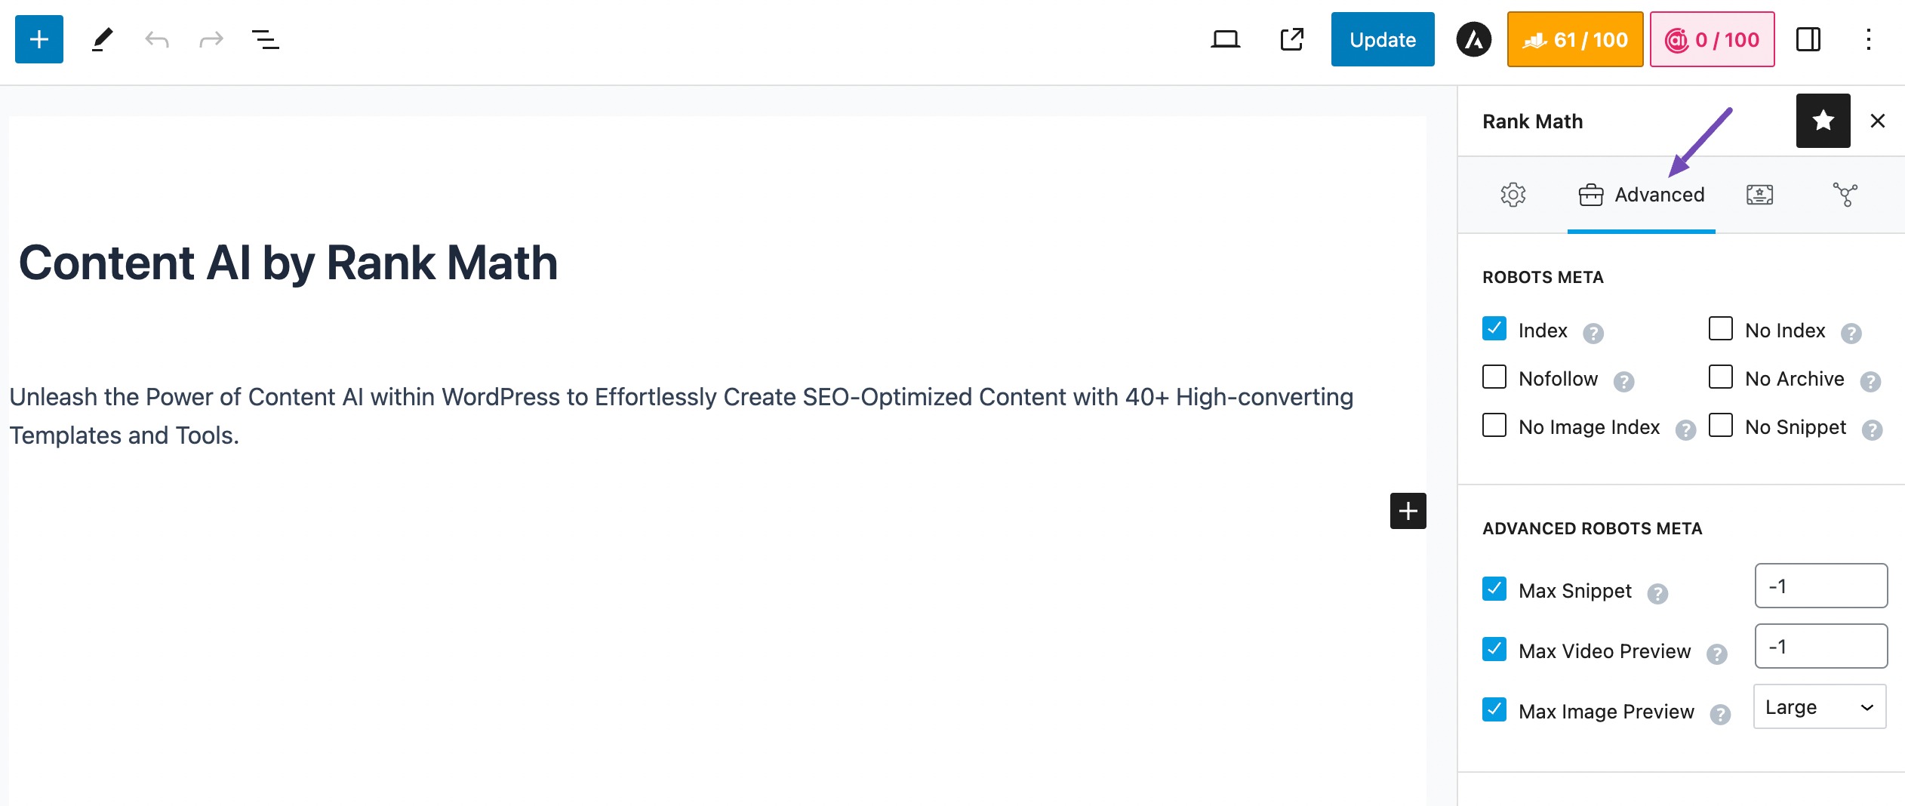Open the document overview list view
1905x806 pixels.
click(266, 39)
